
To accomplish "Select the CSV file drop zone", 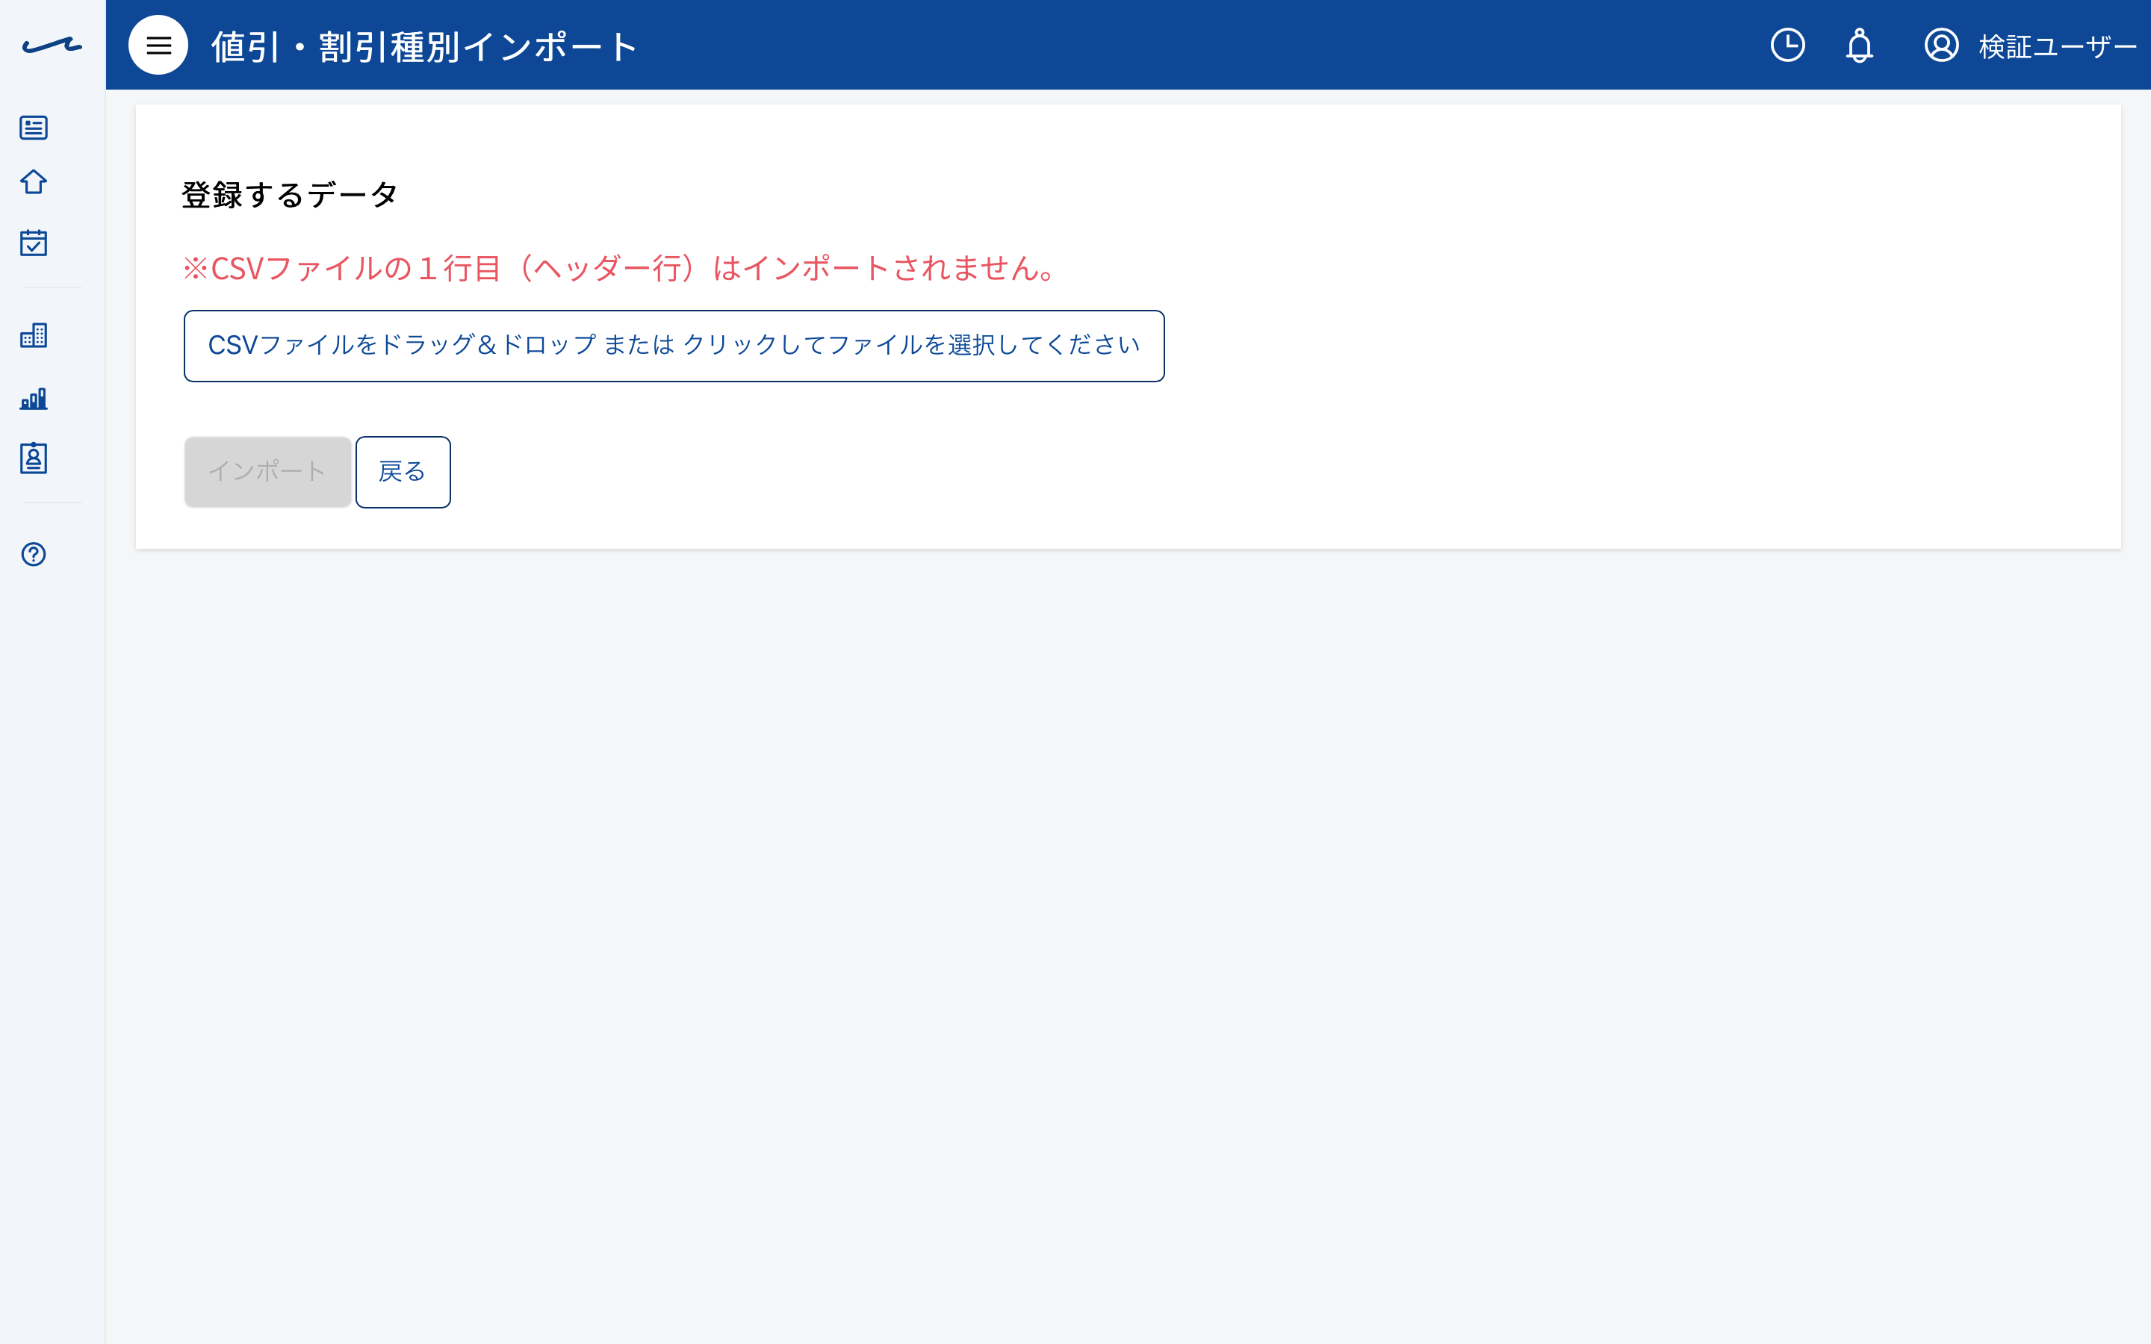I will (x=674, y=346).
